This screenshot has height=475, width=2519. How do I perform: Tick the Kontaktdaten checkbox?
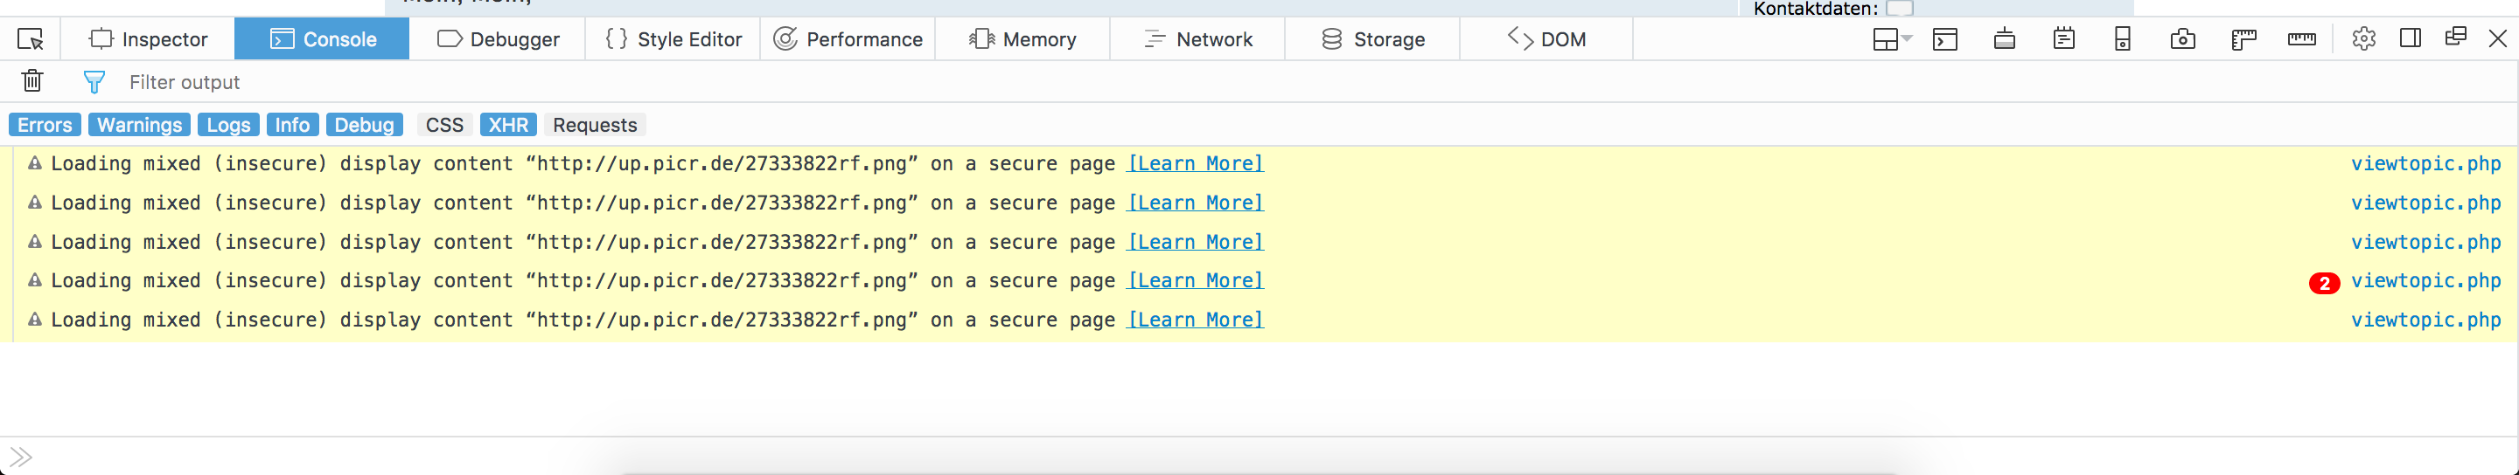tap(1899, 9)
